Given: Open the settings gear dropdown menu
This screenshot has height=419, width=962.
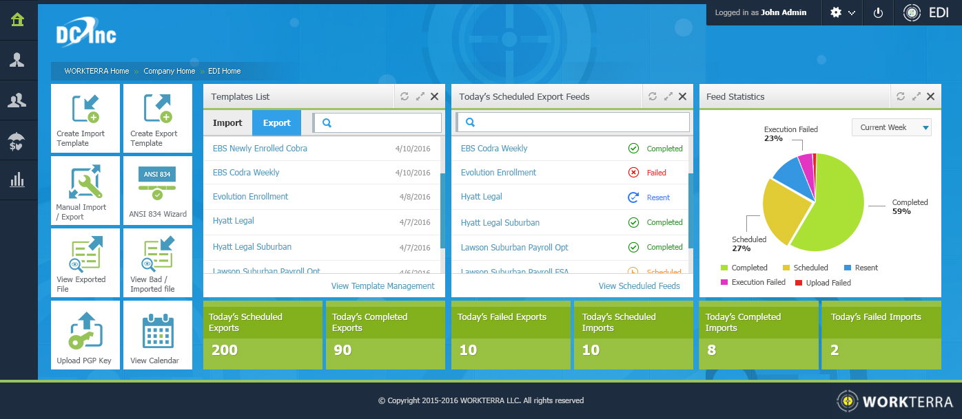Looking at the screenshot, I should point(843,13).
